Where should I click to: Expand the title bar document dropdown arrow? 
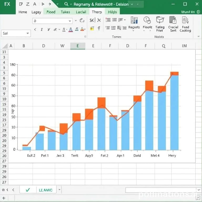(132, 4)
